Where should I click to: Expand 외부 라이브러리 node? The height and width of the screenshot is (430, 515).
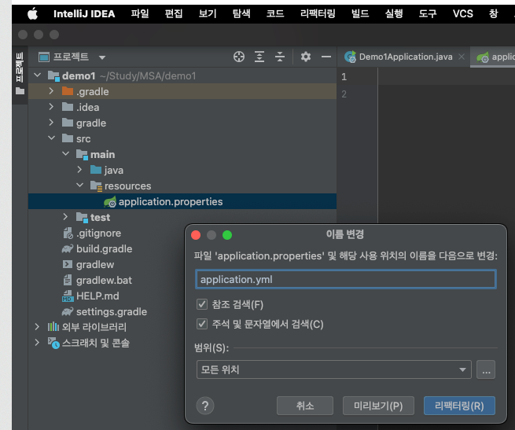[x=37, y=327]
